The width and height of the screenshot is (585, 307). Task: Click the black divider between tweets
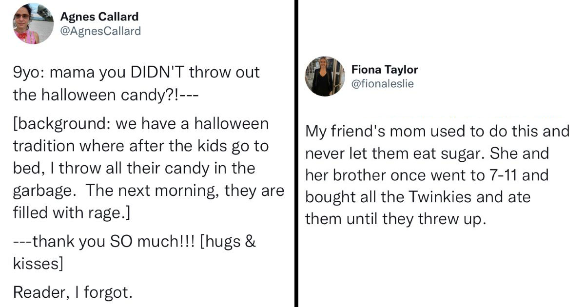[296, 153]
